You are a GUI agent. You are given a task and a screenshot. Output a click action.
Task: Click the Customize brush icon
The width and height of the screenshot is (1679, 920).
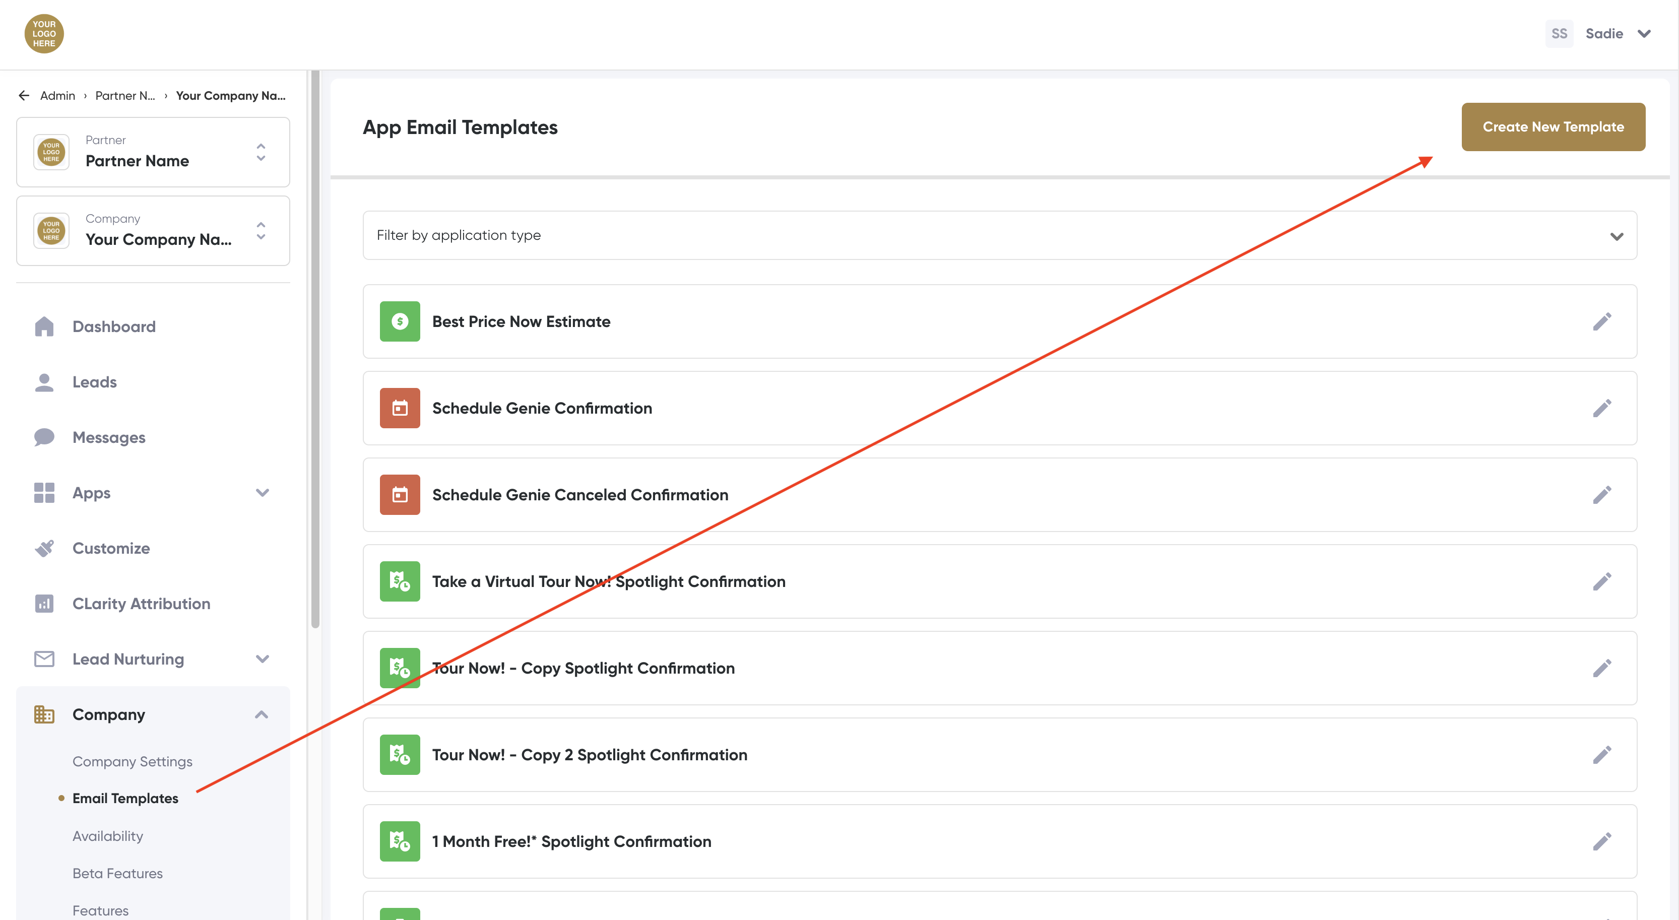(x=44, y=548)
